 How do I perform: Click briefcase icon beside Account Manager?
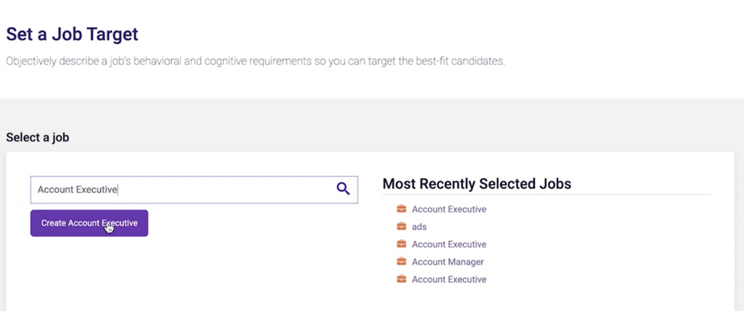pos(401,262)
